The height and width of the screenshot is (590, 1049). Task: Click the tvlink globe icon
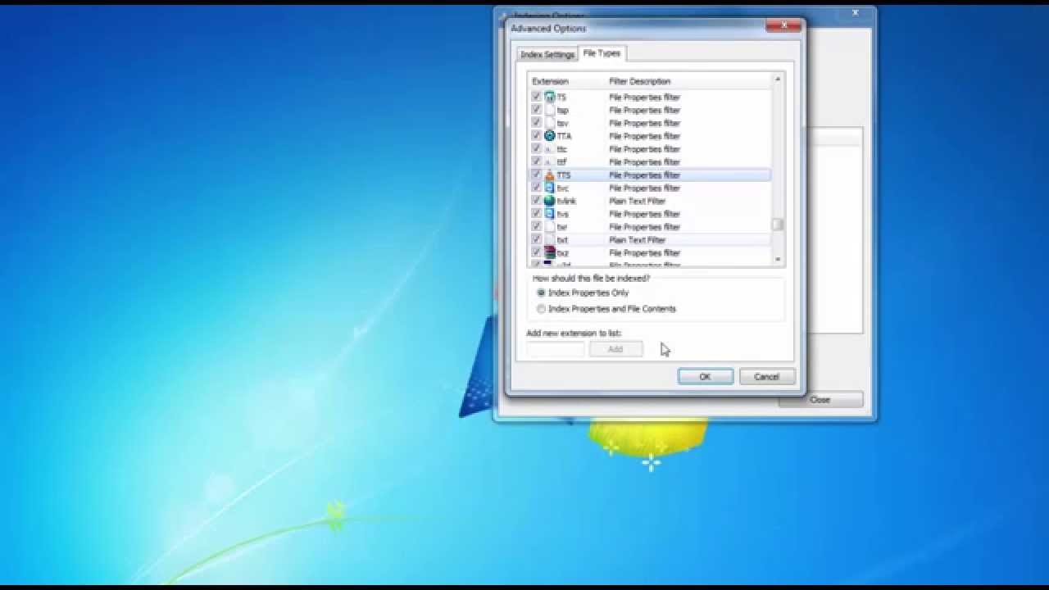click(x=549, y=201)
